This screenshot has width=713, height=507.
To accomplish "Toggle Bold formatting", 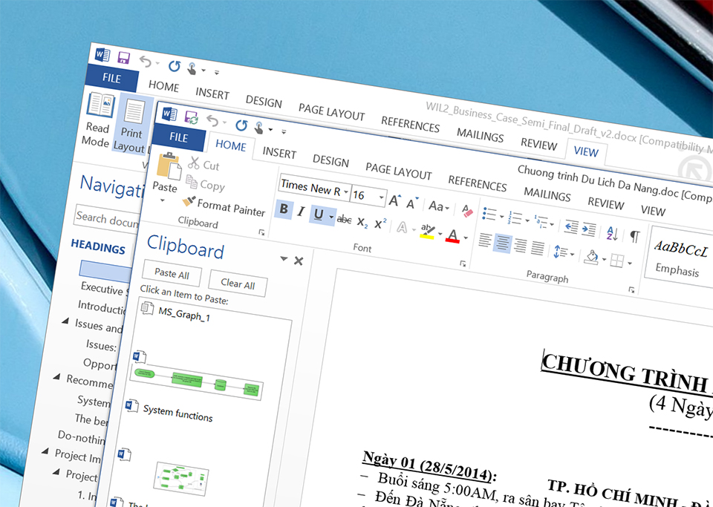I will [284, 209].
